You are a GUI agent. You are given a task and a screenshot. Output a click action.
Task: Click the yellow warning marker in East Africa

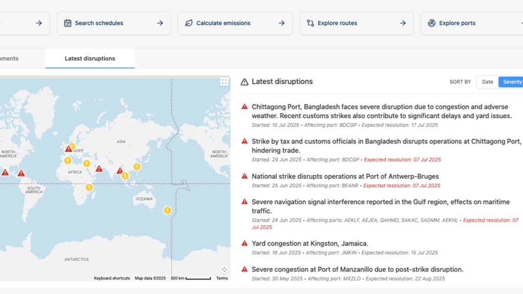pyautogui.click(x=89, y=187)
